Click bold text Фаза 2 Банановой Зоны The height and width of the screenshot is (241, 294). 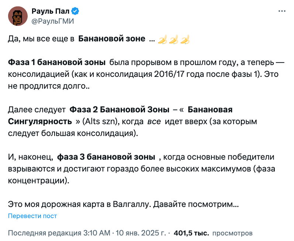(120, 110)
